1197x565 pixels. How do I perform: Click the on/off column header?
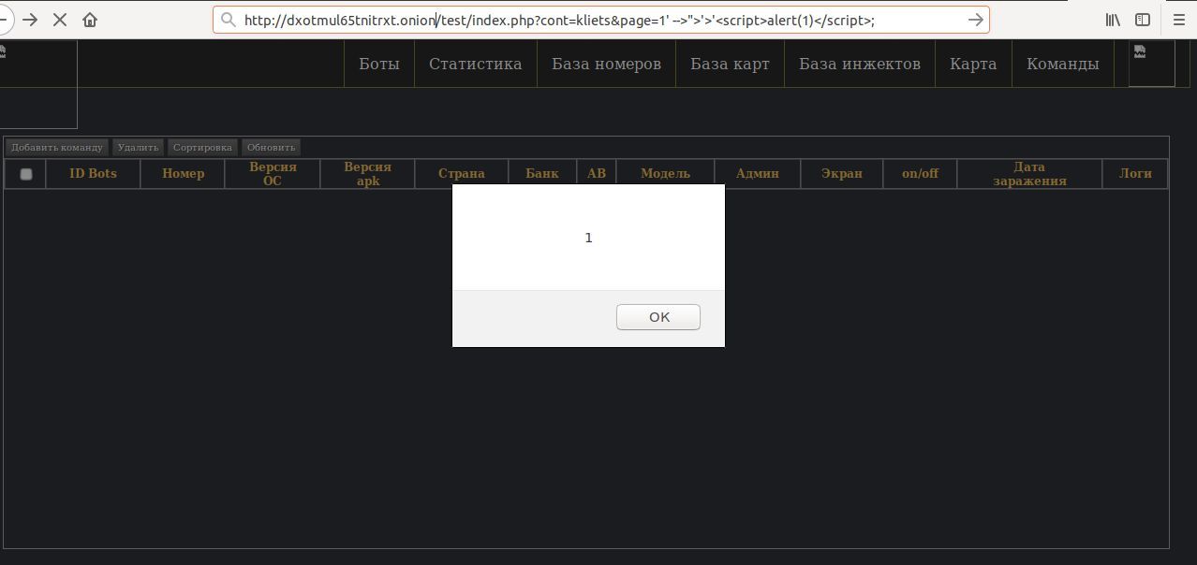(920, 174)
